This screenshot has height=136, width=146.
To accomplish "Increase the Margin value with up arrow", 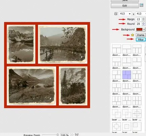I will tap(143, 19).
